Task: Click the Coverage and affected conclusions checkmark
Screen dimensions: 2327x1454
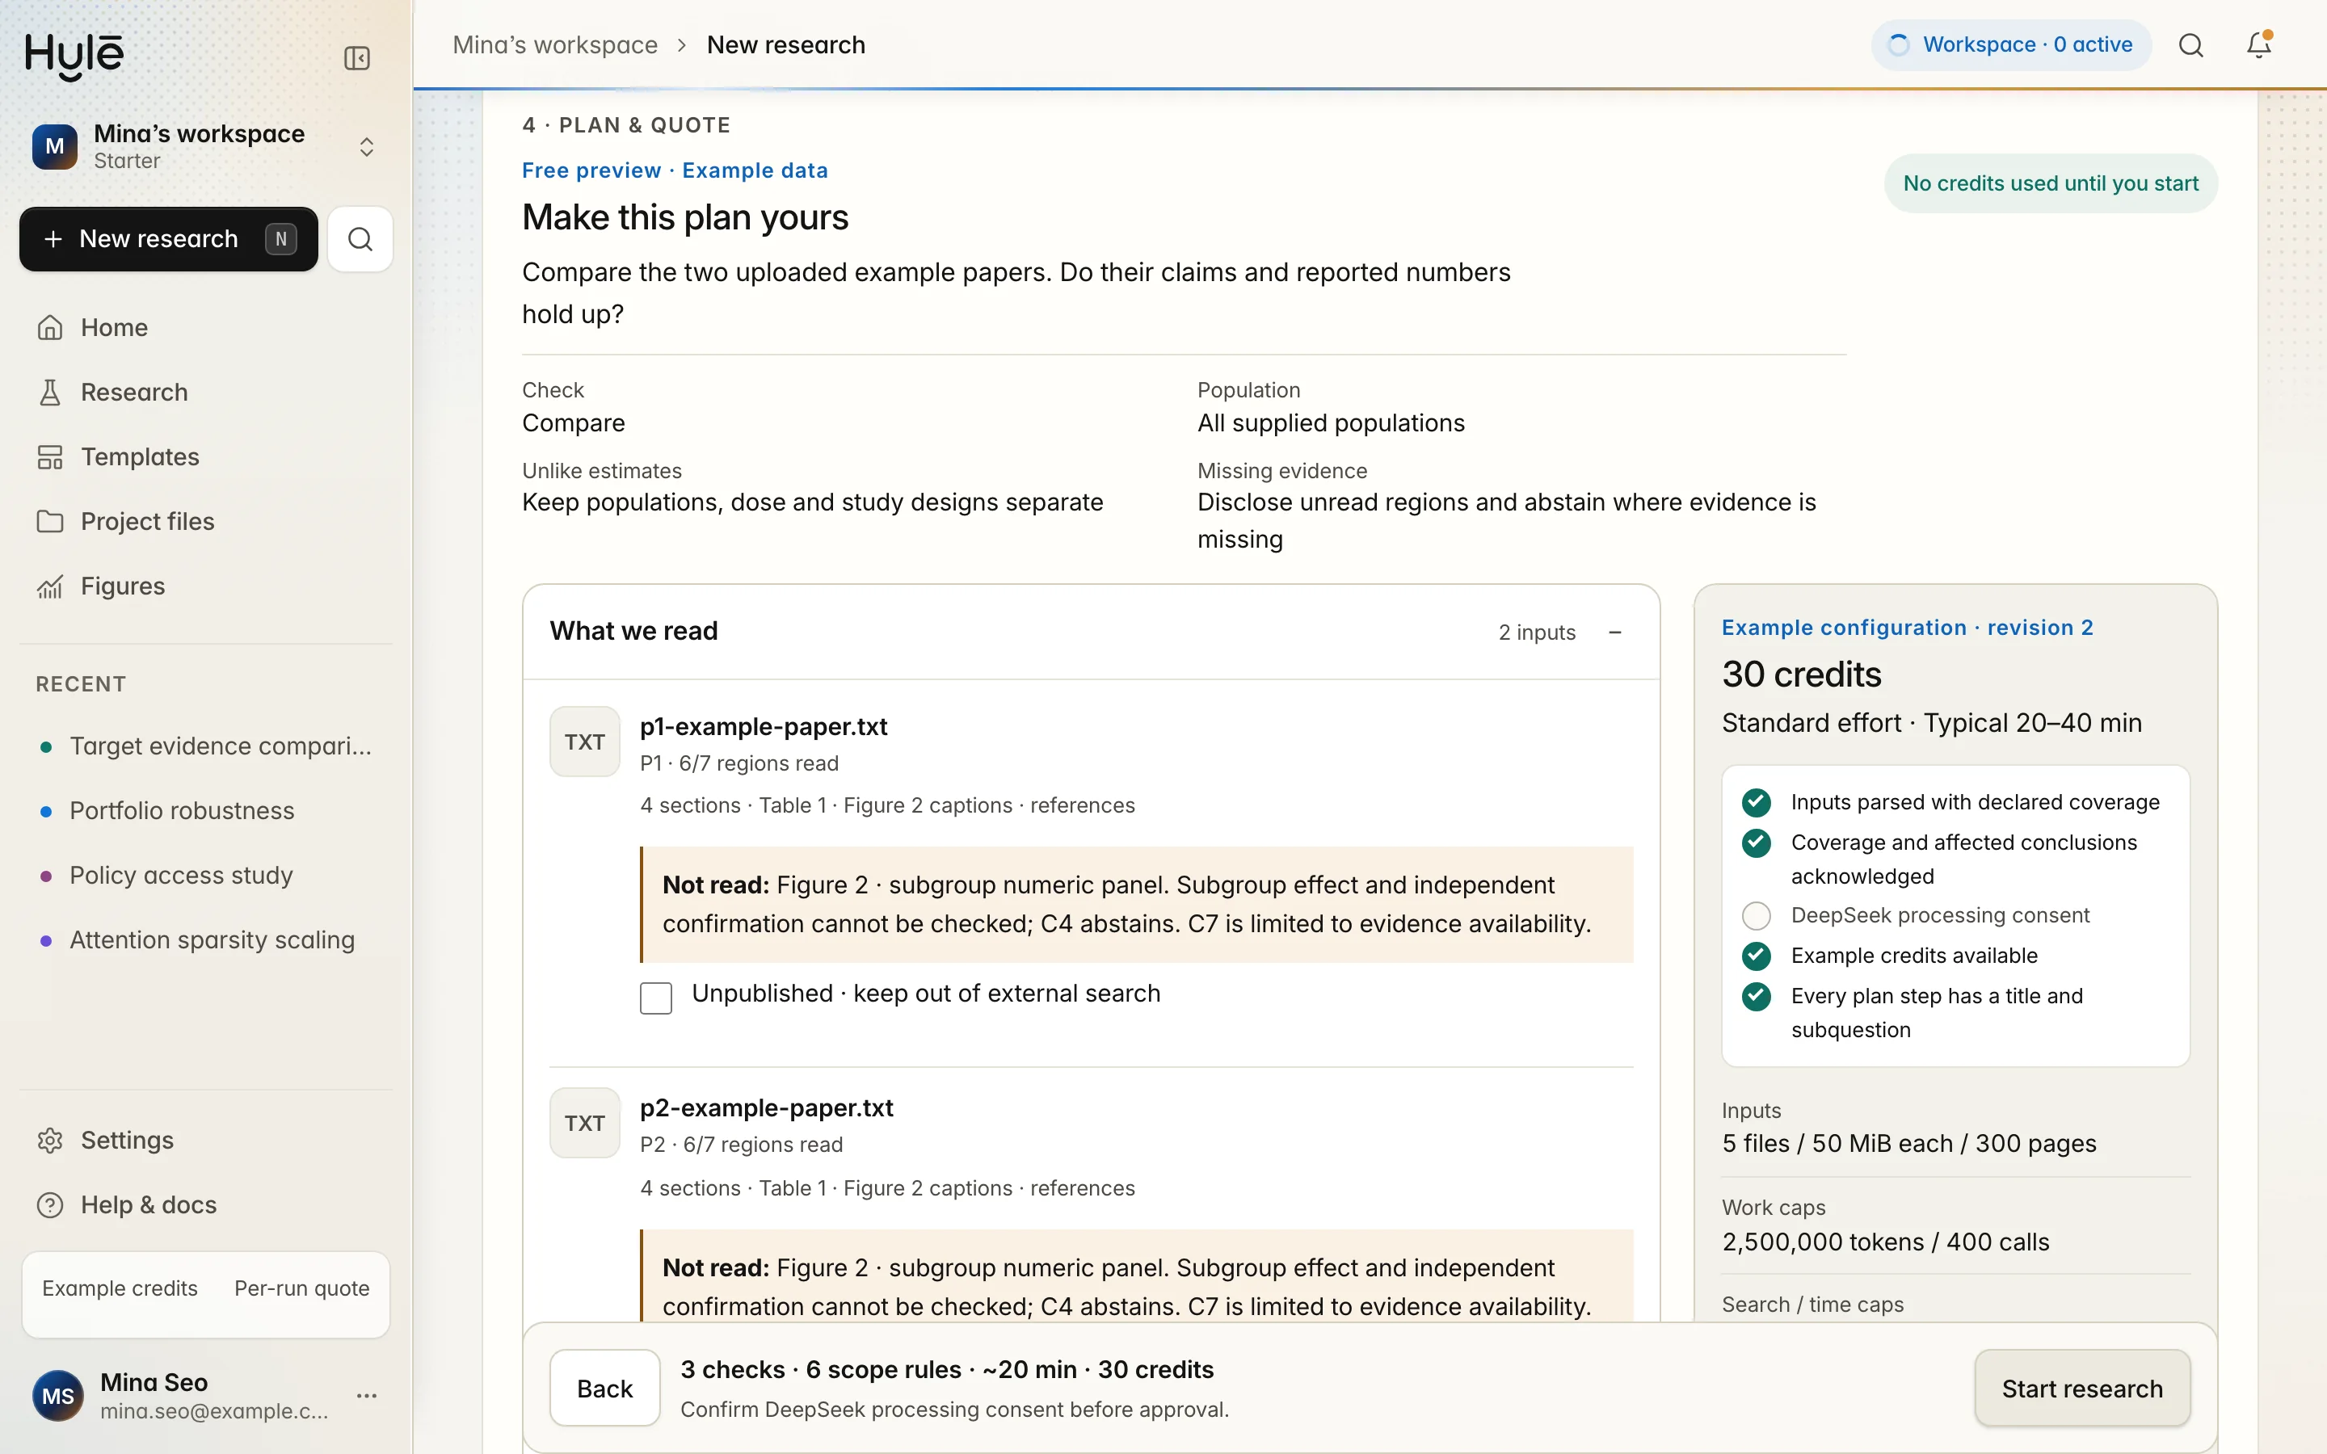Action: pyautogui.click(x=1757, y=843)
